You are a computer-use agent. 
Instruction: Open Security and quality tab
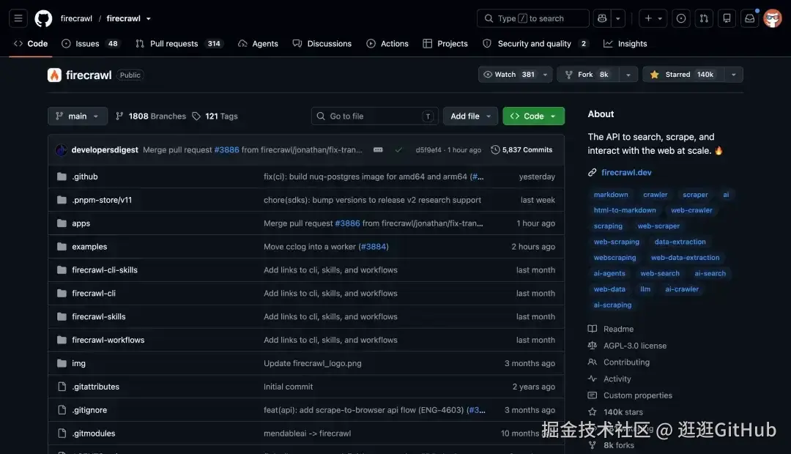(535, 44)
